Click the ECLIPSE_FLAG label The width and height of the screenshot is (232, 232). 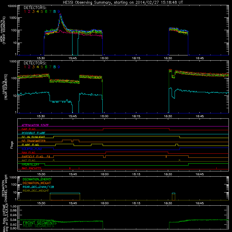pos(32,149)
